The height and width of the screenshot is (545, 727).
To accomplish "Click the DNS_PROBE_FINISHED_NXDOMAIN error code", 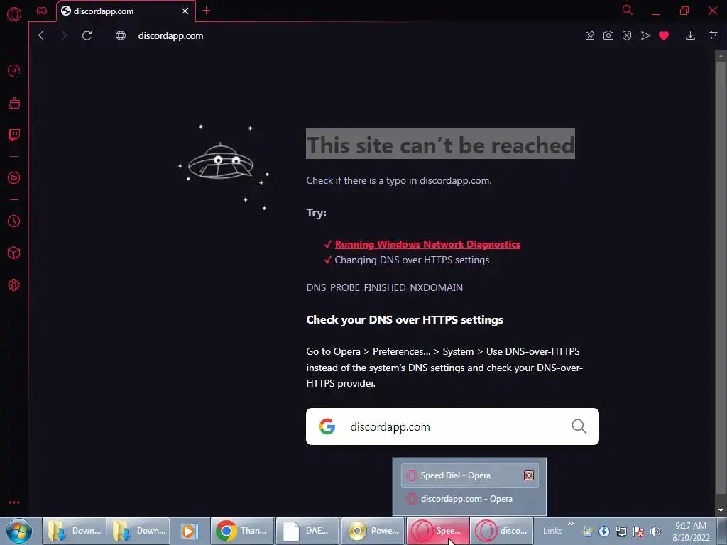I will [x=384, y=287].
